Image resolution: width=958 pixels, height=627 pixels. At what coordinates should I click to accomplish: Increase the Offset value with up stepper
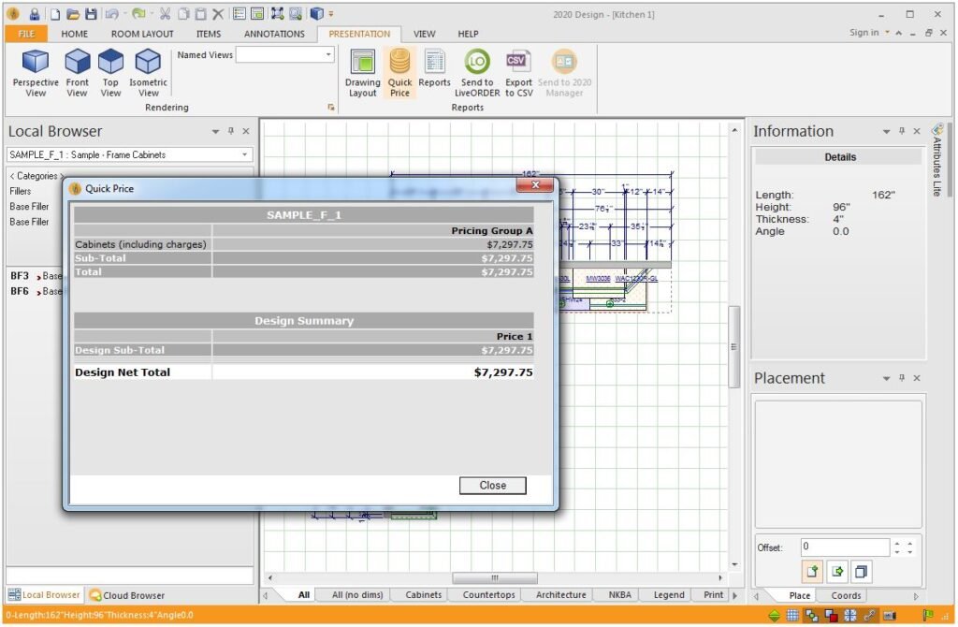[897, 544]
